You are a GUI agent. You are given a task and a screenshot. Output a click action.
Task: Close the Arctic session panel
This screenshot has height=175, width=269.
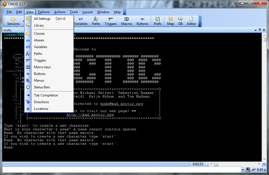pos(264,30)
